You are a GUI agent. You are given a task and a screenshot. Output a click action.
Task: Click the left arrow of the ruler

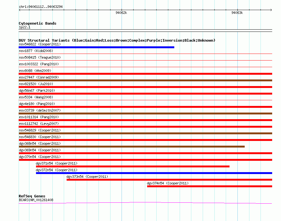pyautogui.click(x=20, y=10)
